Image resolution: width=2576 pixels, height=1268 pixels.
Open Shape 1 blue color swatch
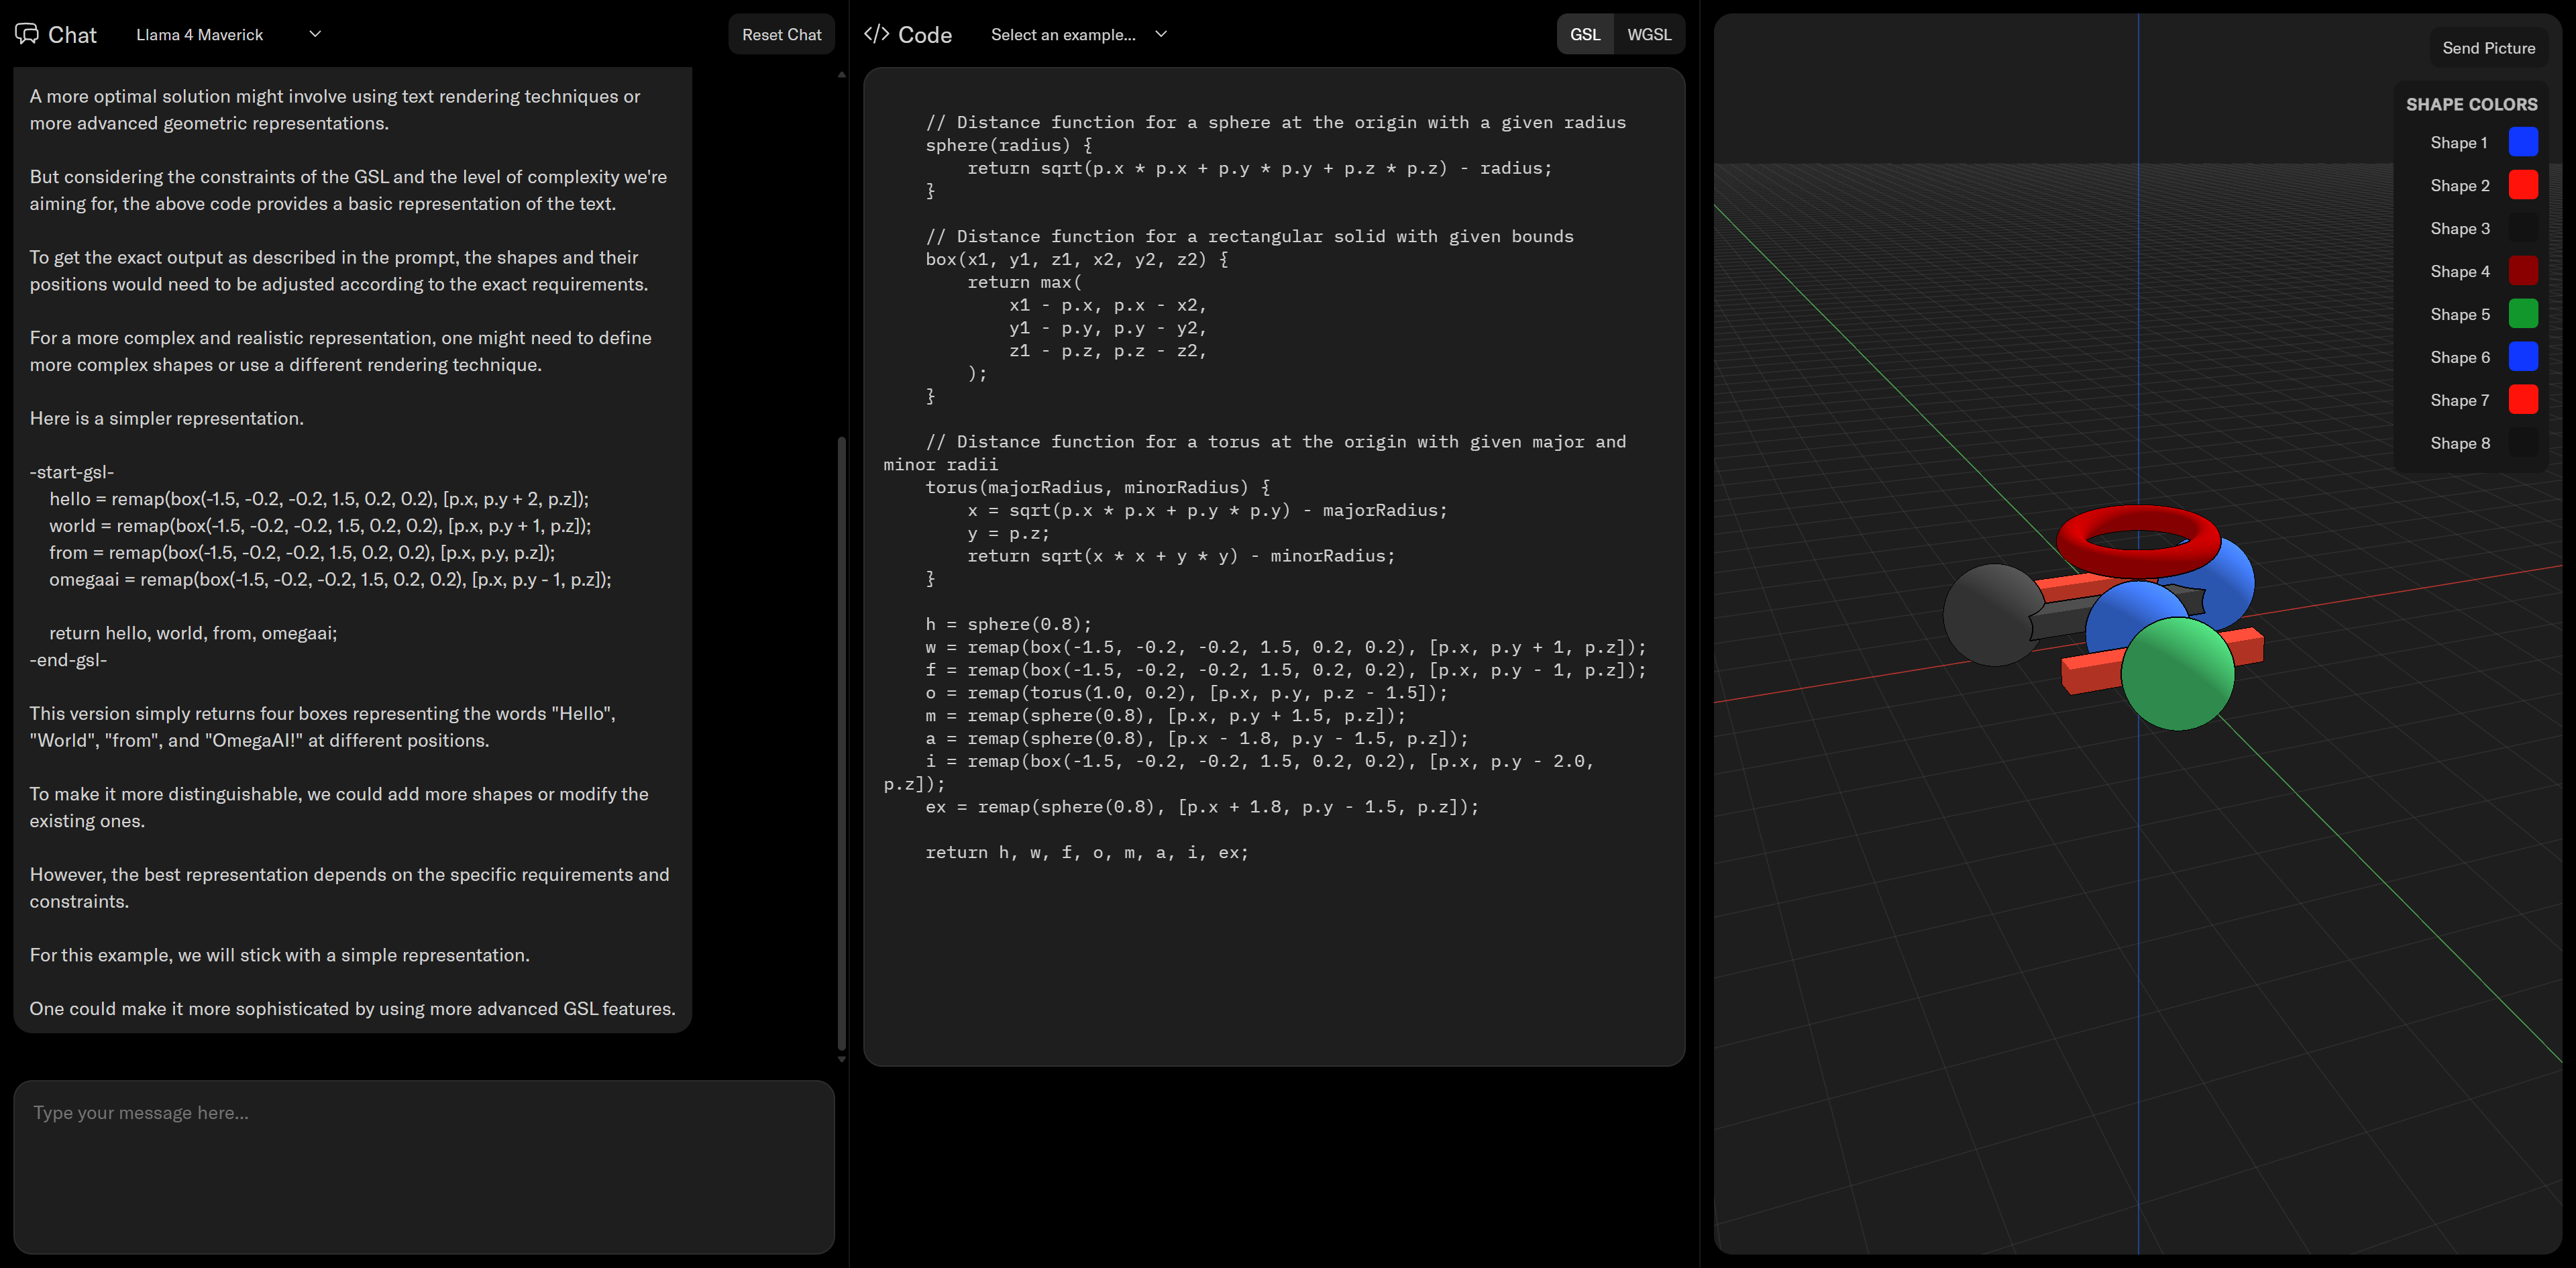[x=2522, y=143]
